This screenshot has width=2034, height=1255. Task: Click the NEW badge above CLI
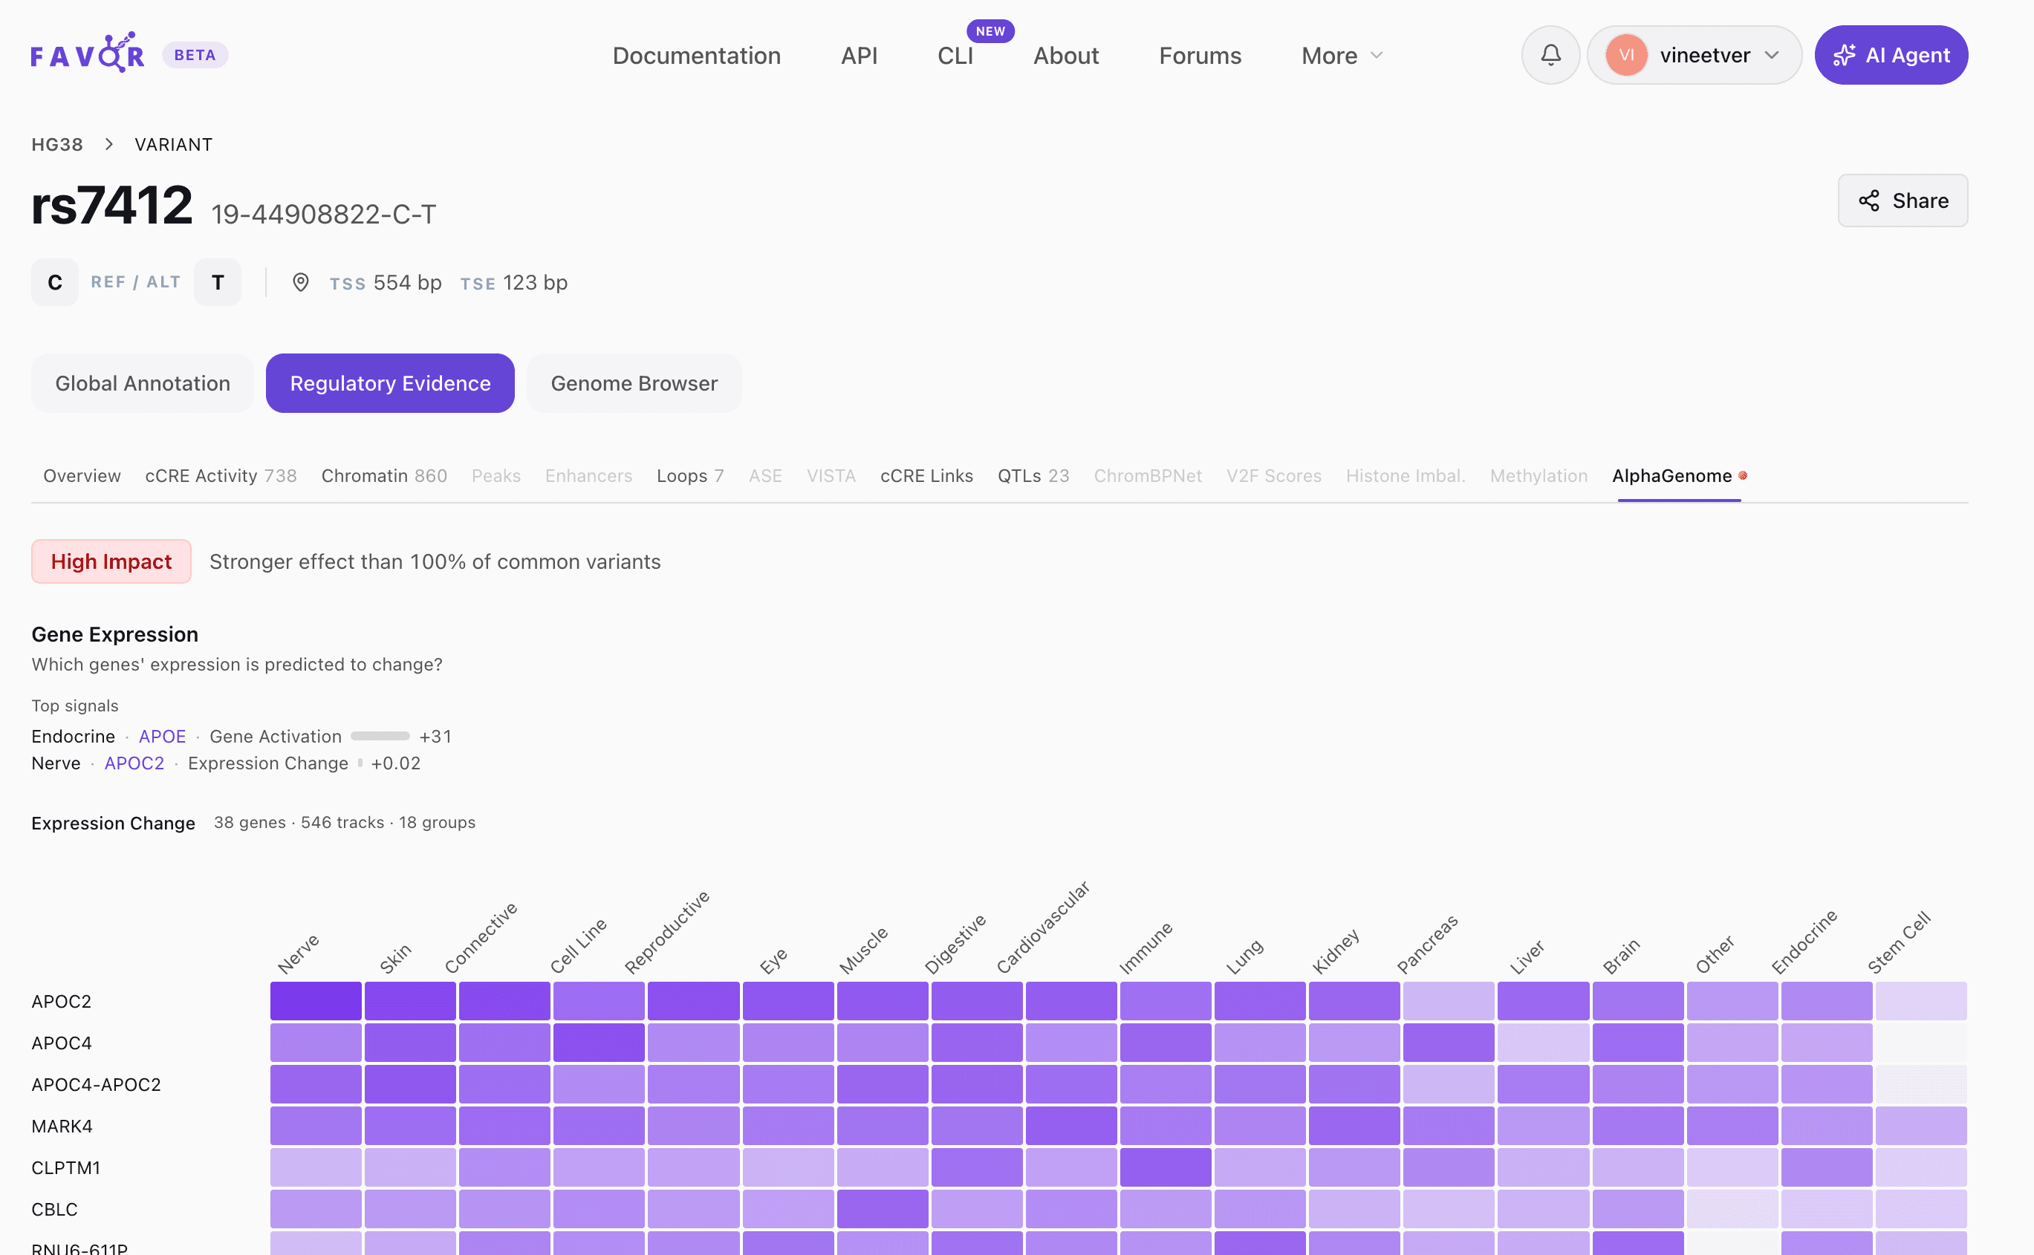coord(990,30)
